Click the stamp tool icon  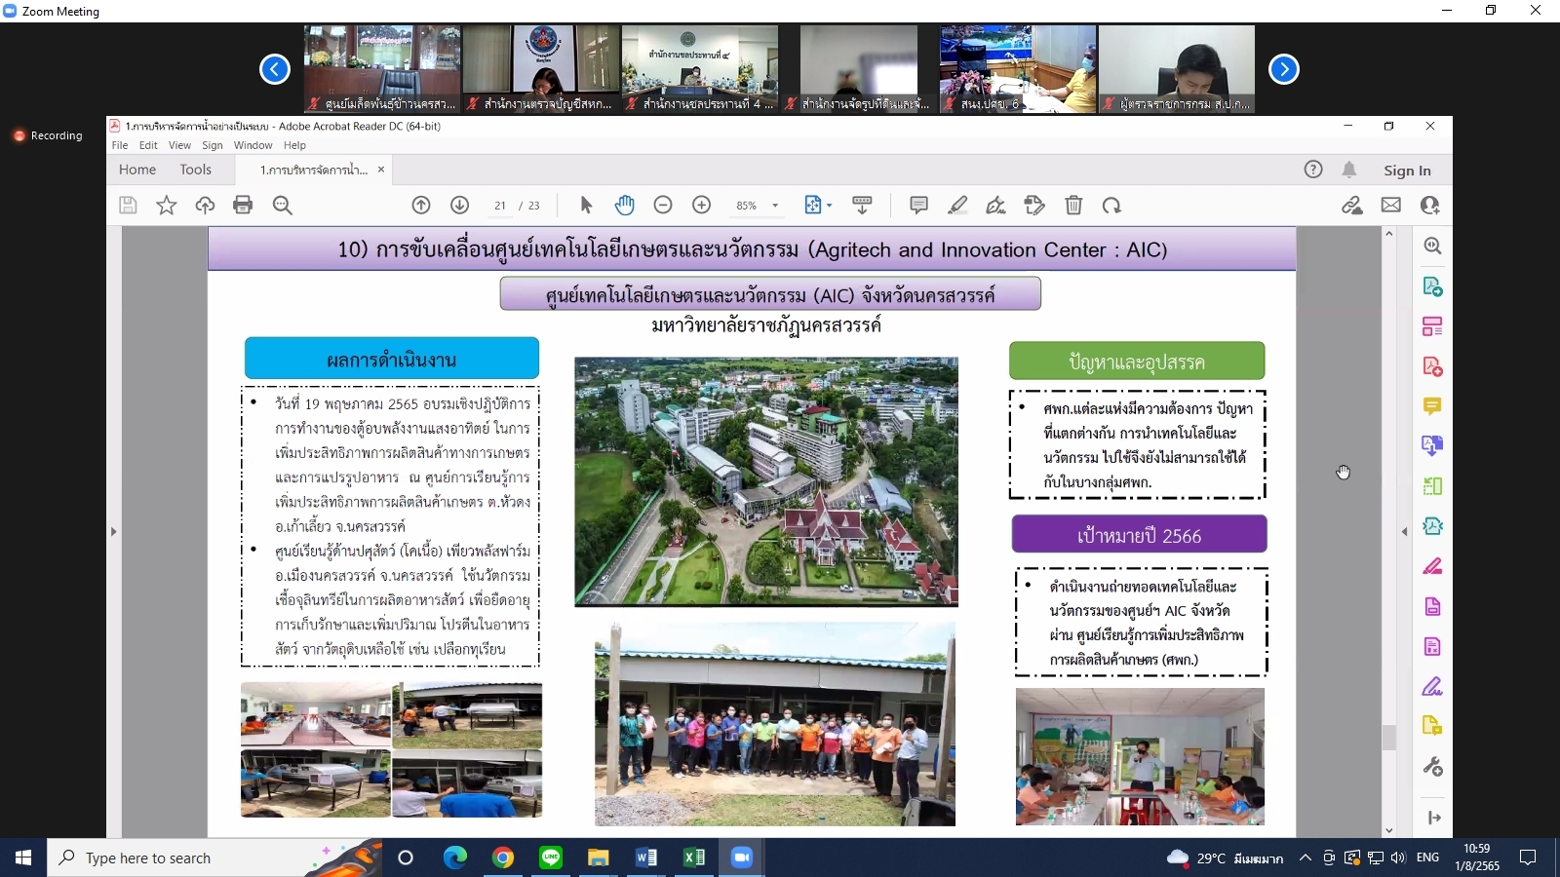(x=1034, y=206)
